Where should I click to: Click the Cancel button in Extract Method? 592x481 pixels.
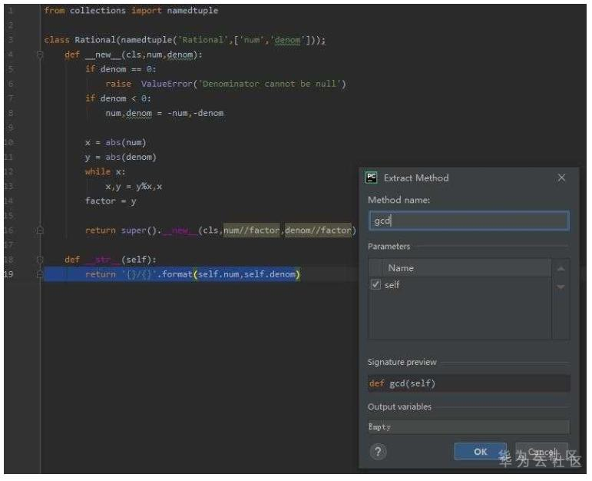(x=542, y=452)
